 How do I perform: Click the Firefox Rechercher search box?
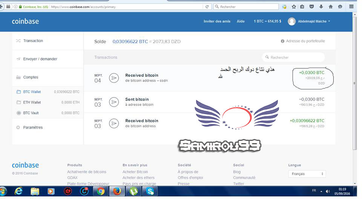coord(246,7)
